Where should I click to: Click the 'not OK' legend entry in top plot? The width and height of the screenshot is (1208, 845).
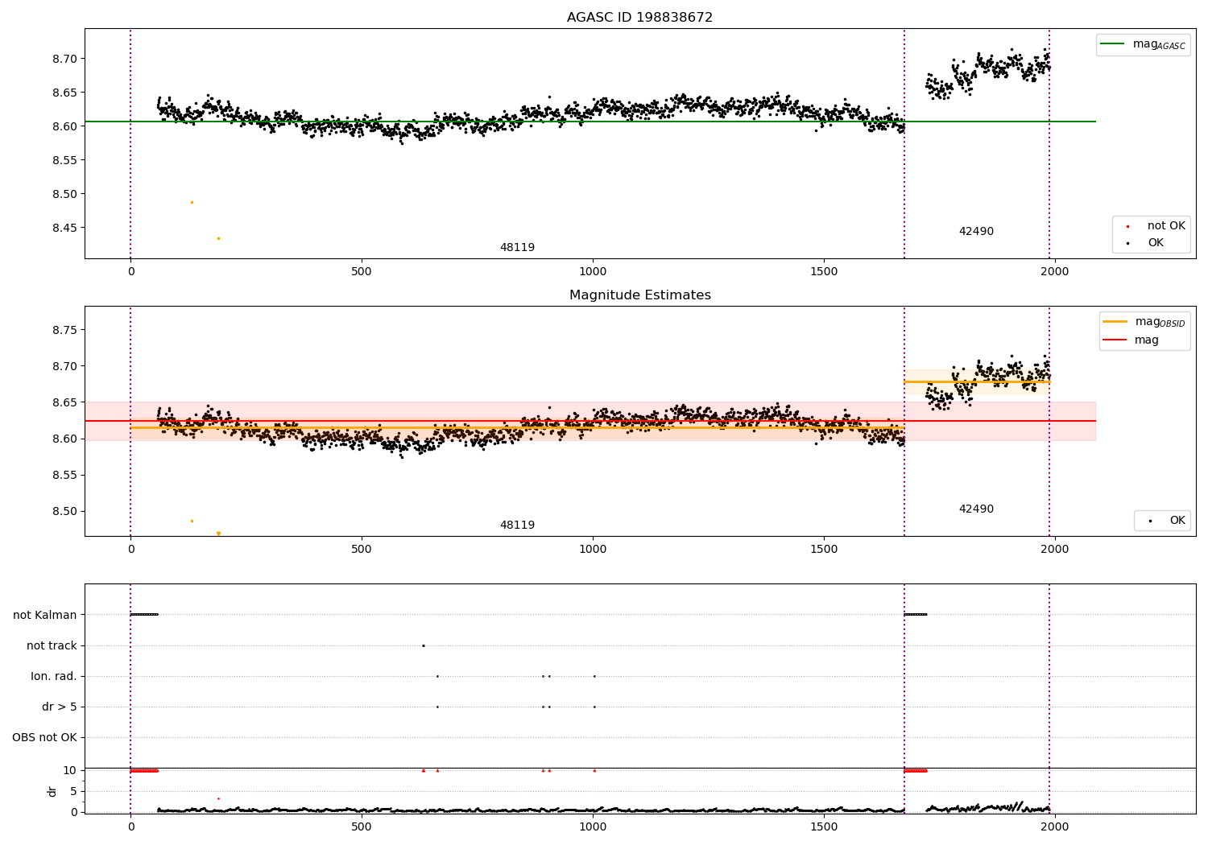click(1156, 226)
